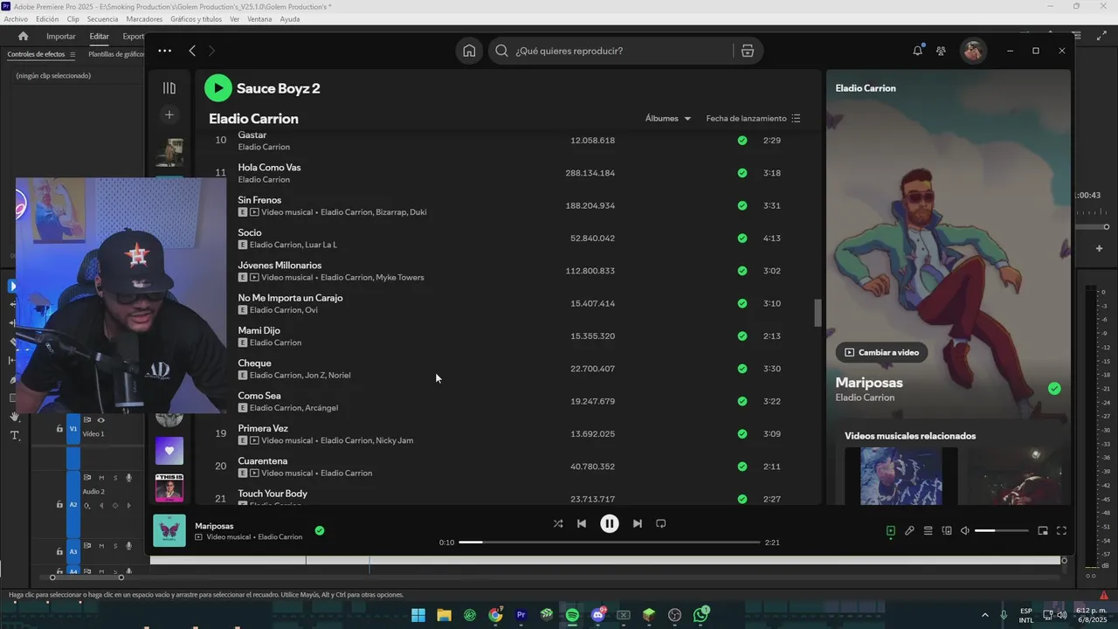Open Controles de efectos panel menu
1118x629 pixels.
point(72,54)
